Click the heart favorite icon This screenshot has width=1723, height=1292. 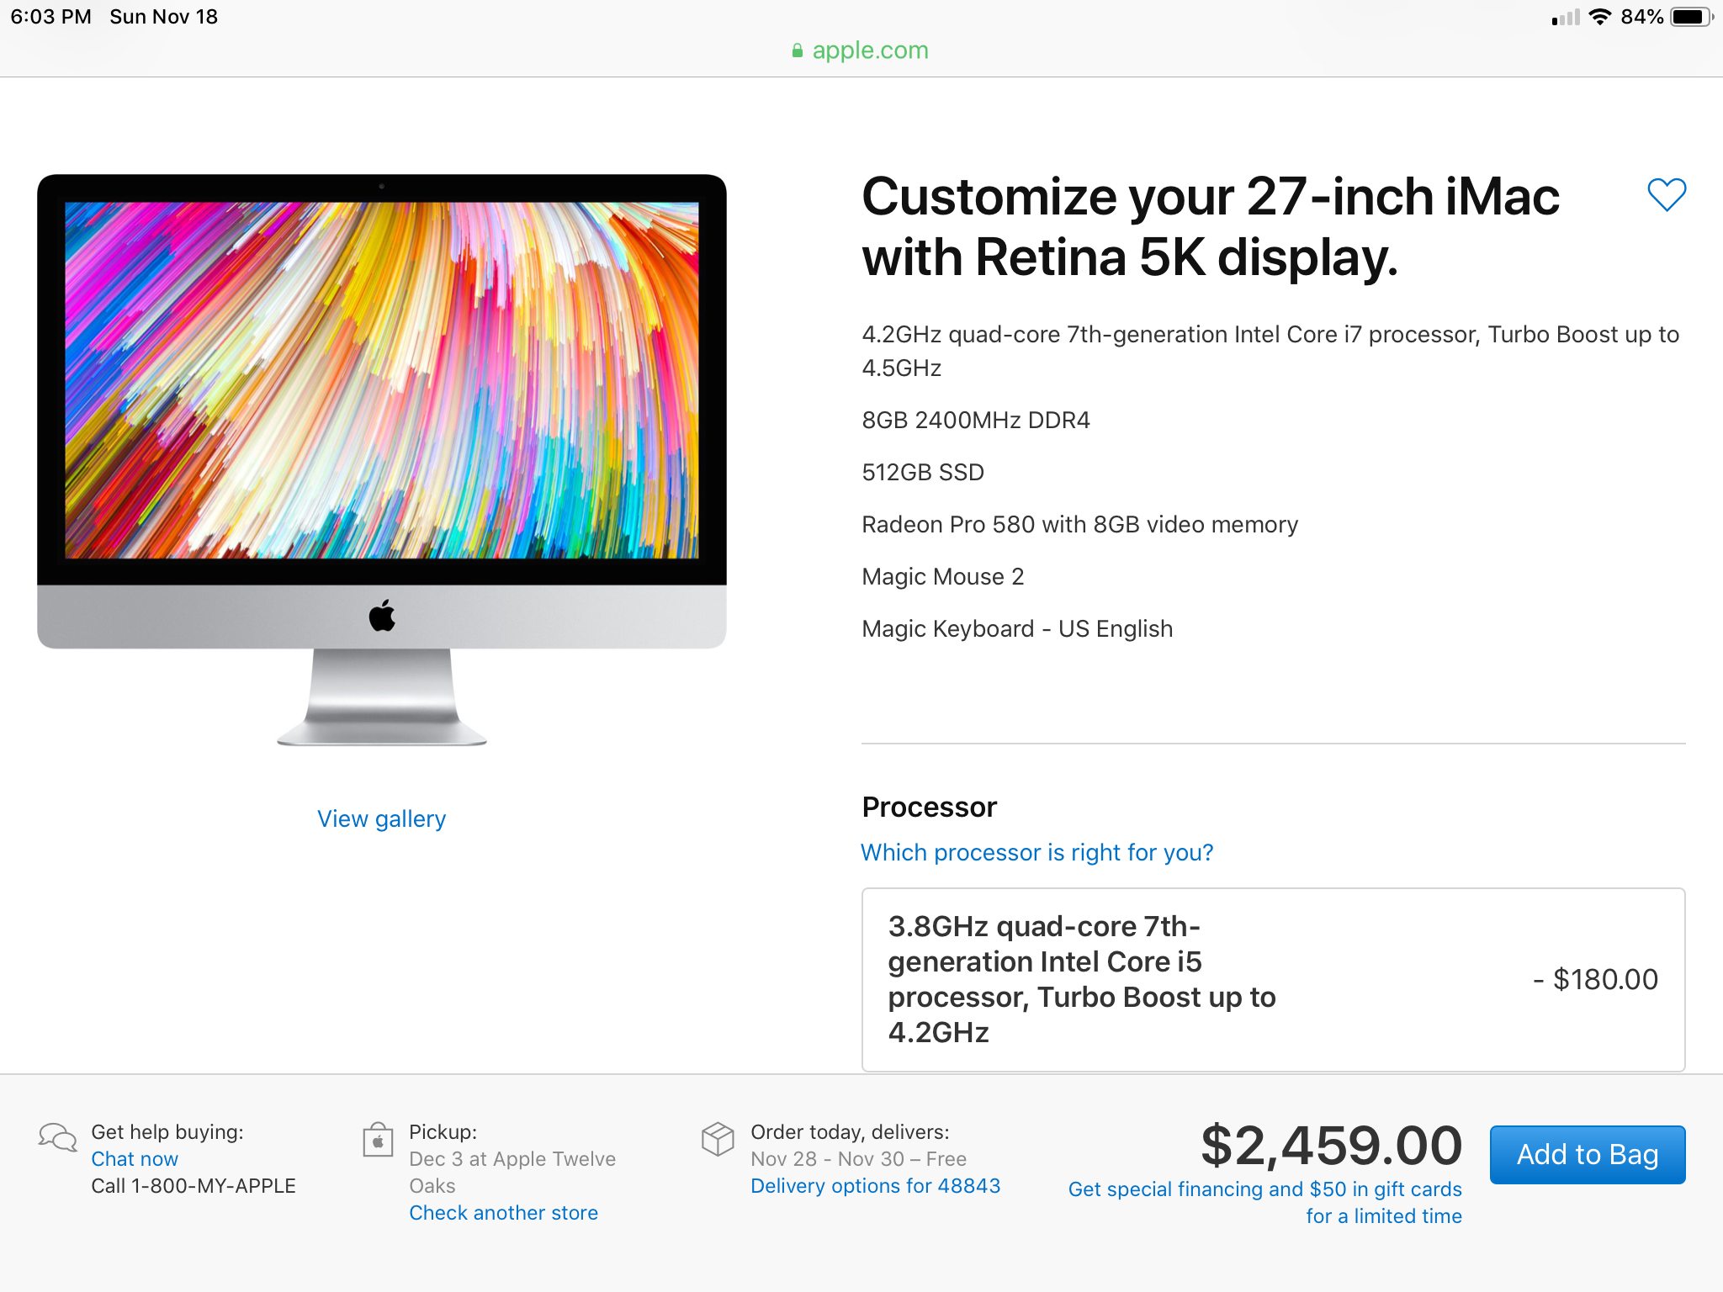(1666, 195)
